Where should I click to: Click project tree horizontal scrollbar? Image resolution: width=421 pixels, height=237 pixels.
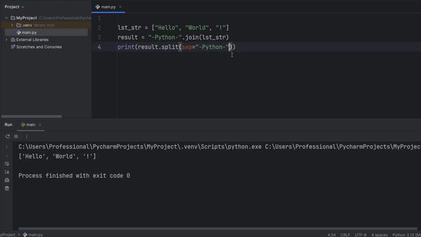coord(32,117)
